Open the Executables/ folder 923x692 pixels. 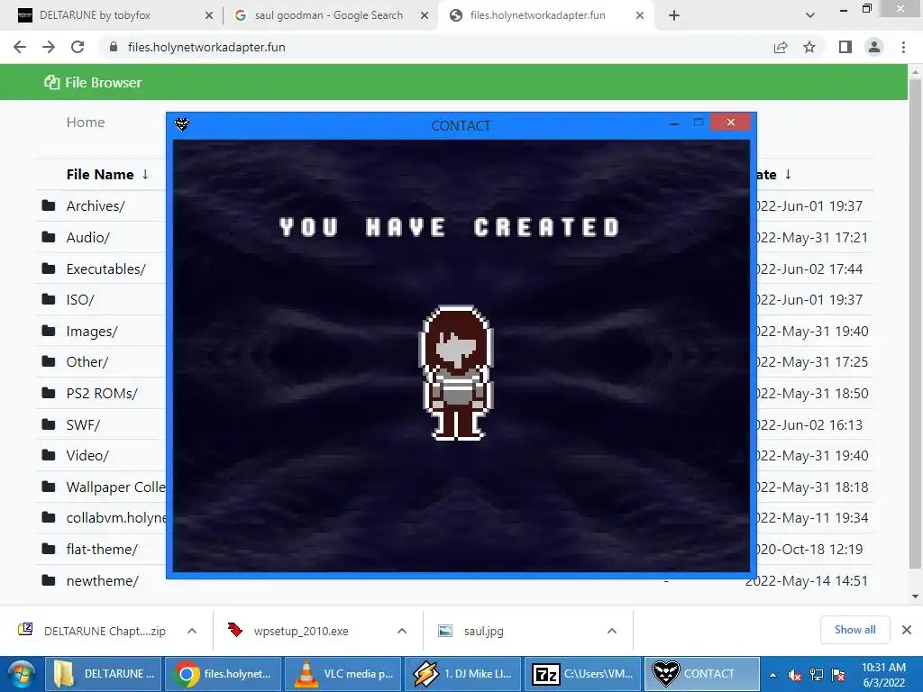tap(106, 269)
